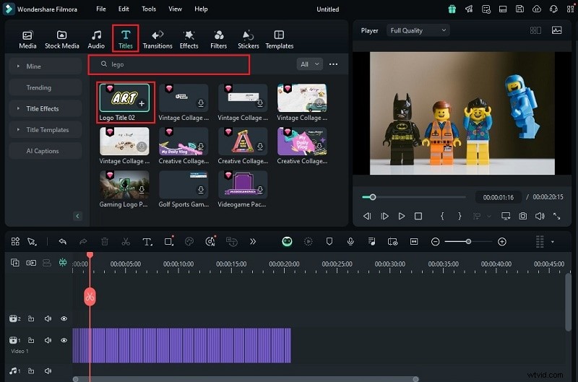Download the Golf Sports Gam... title
This screenshot has width=578, height=382.
(x=201, y=190)
